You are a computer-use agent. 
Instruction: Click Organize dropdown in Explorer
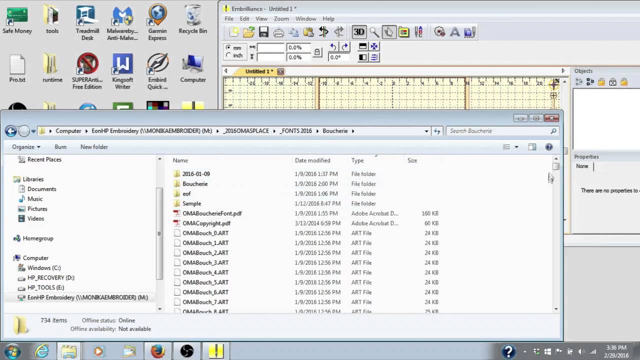[26, 147]
